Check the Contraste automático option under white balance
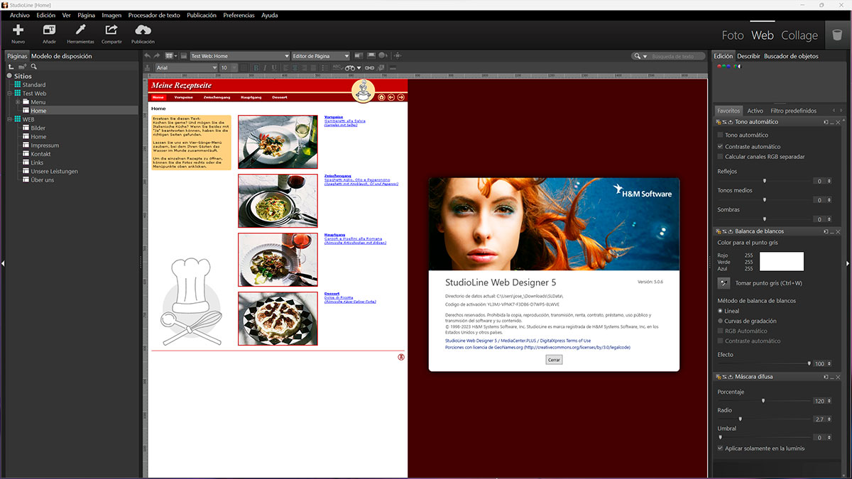Screen dimensions: 852x479 [720, 341]
